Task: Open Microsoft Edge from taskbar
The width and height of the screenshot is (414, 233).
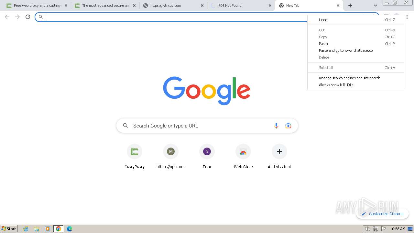Action: (69, 229)
